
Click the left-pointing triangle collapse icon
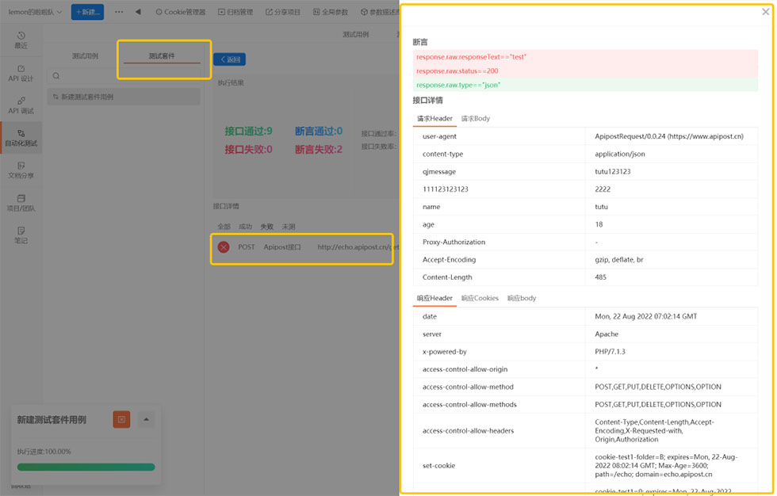(138, 12)
